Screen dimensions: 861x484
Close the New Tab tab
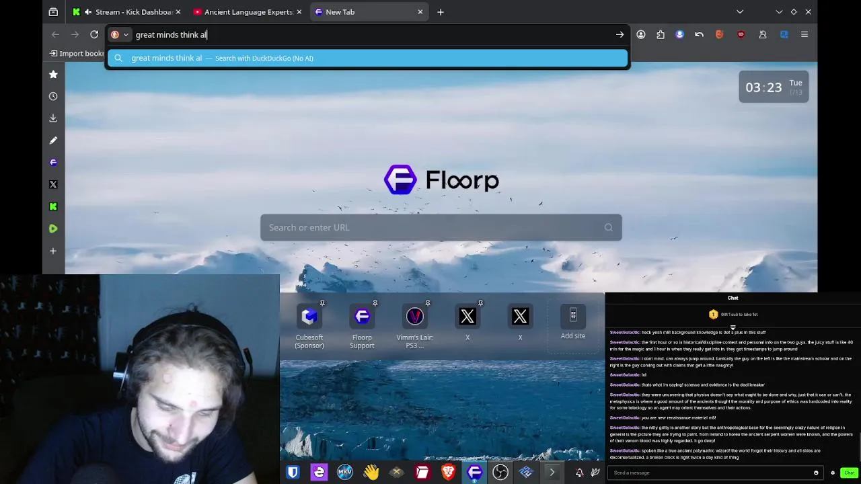[x=420, y=11]
